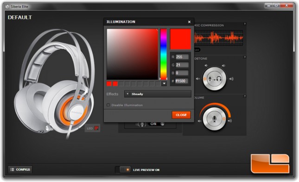
Task: Open the help icon for Sidetone panel
Action: tap(245, 57)
